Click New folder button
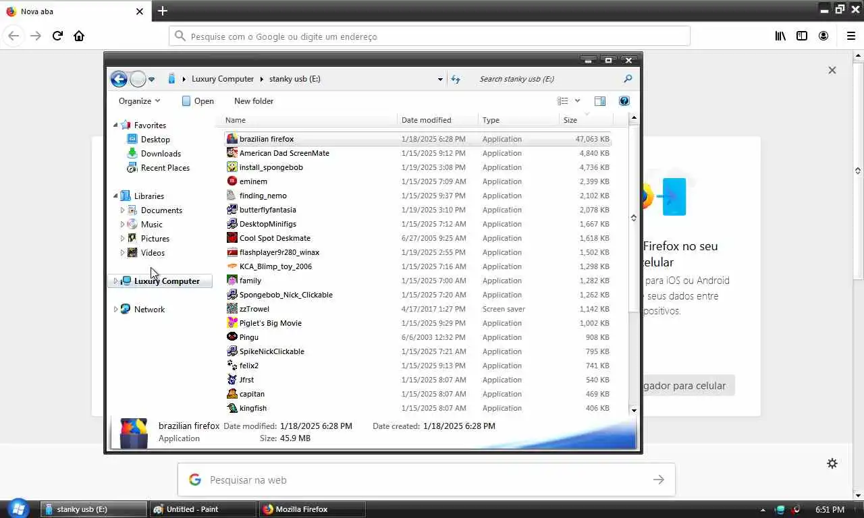This screenshot has width=864, height=518. (x=254, y=101)
